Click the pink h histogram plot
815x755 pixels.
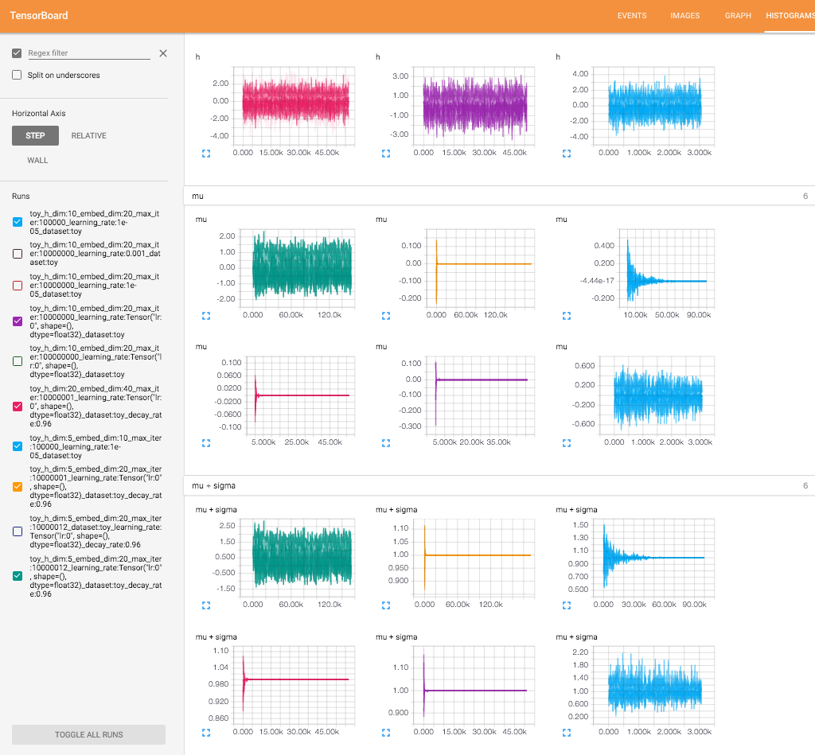click(x=294, y=106)
